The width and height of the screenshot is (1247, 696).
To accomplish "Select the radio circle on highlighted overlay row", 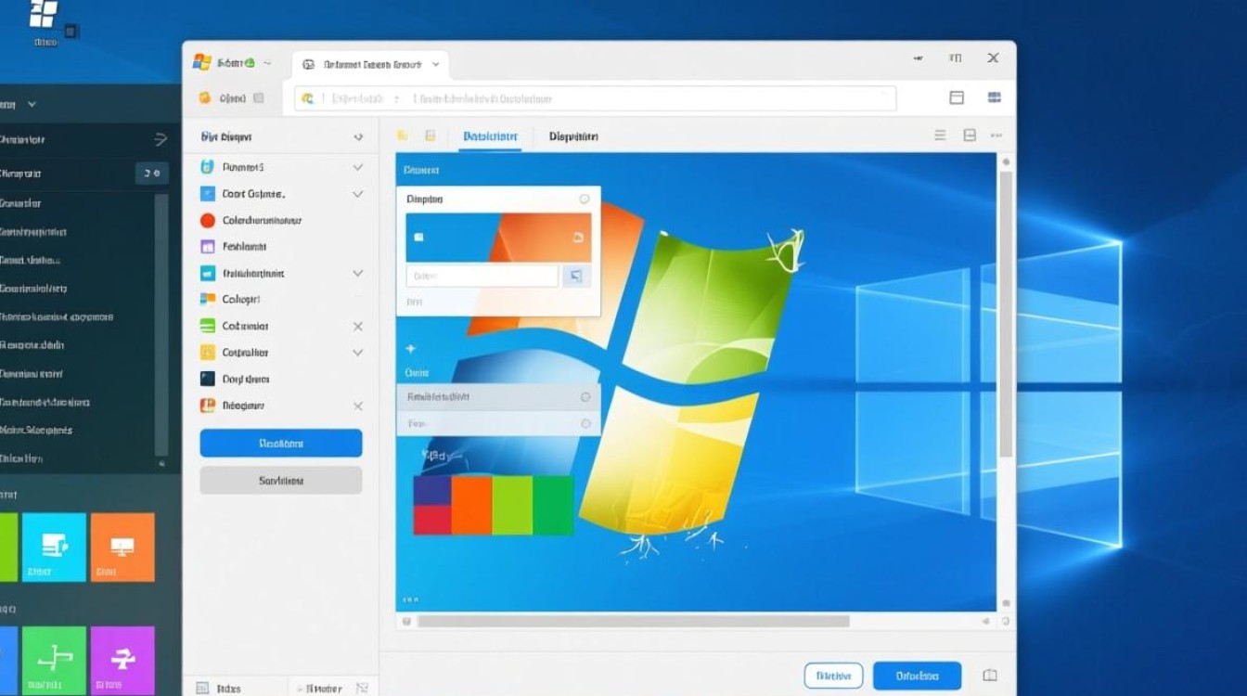I will [585, 397].
